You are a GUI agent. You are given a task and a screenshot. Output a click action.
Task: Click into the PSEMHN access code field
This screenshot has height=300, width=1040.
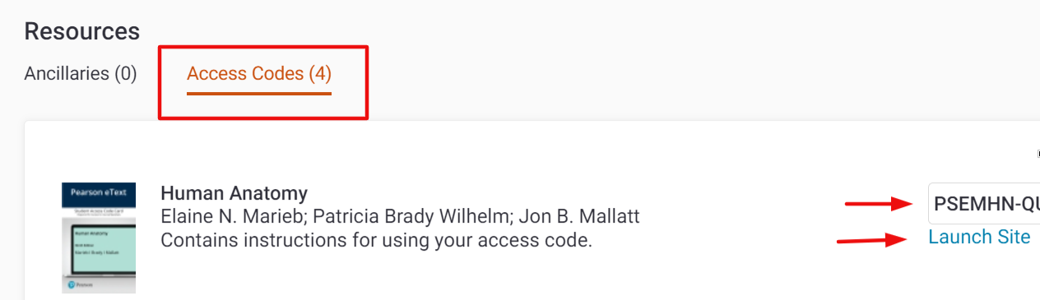point(984,203)
